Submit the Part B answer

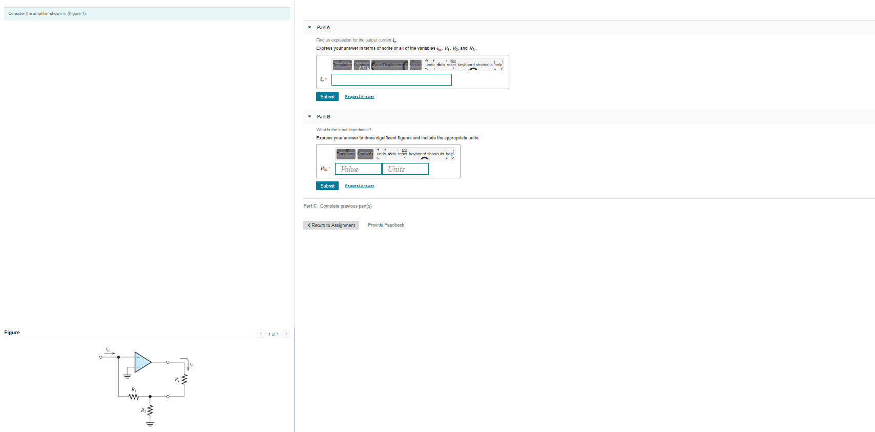327,186
